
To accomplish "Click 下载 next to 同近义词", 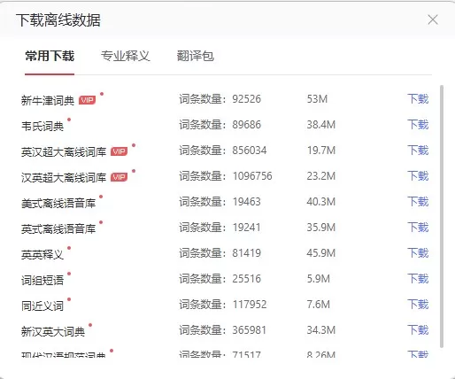I will pos(418,305).
